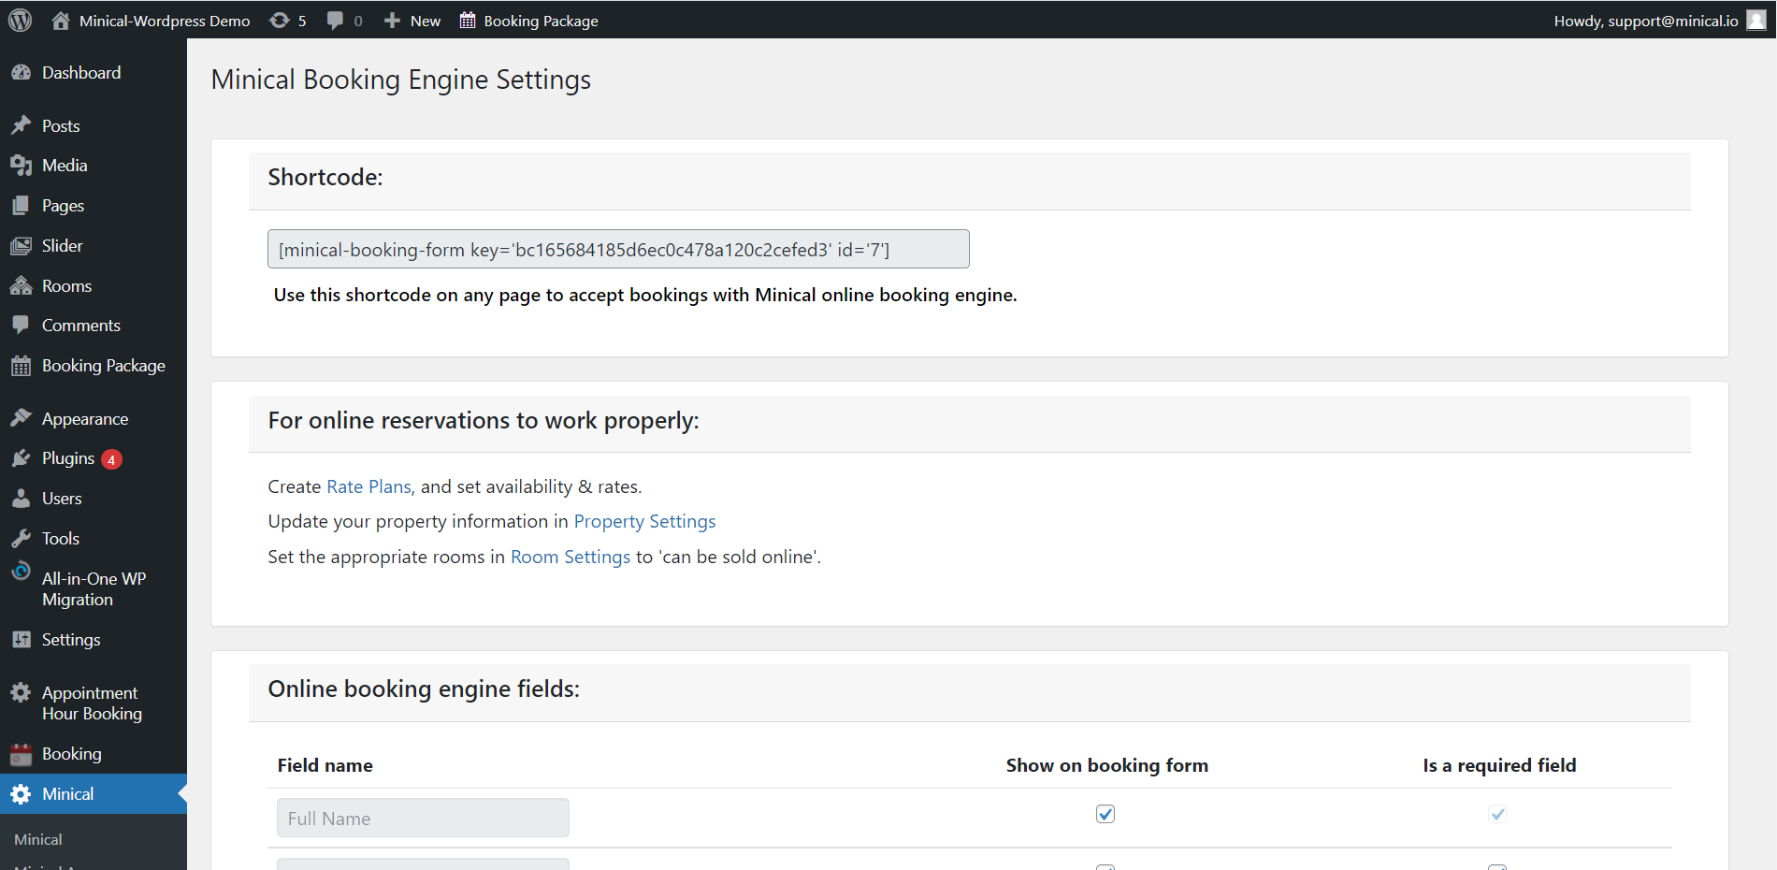This screenshot has height=870, width=1777.
Task: Click the user avatar in the top right
Action: (x=1756, y=20)
